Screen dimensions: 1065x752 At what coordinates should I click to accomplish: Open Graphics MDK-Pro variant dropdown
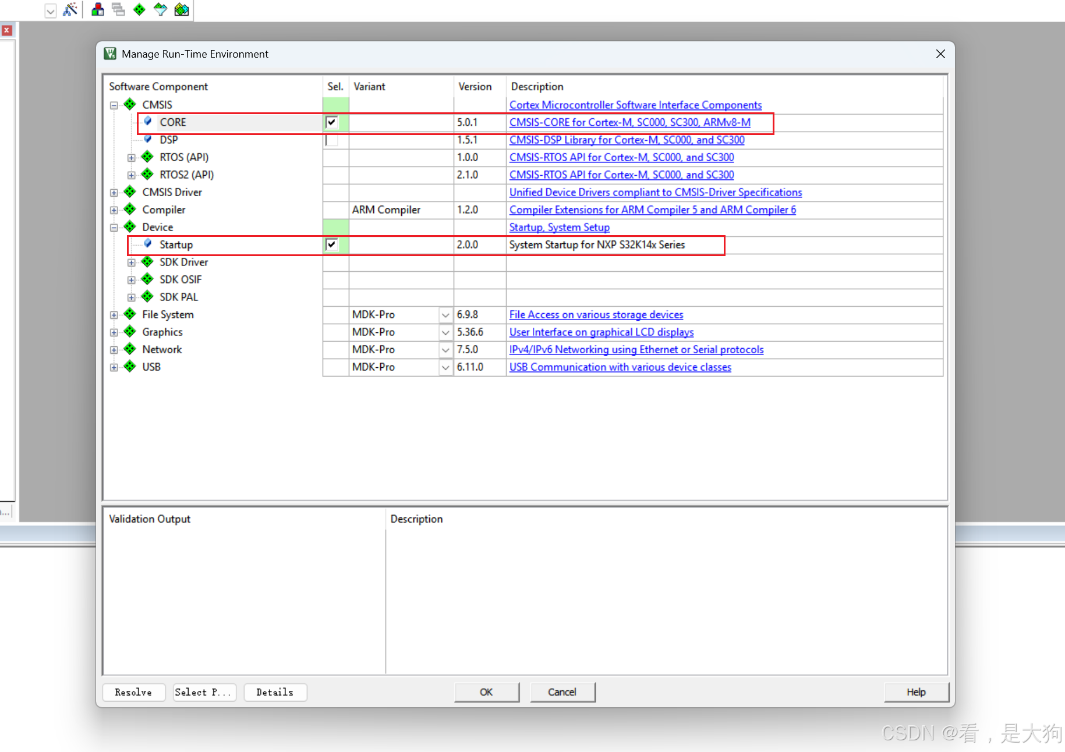click(x=445, y=332)
